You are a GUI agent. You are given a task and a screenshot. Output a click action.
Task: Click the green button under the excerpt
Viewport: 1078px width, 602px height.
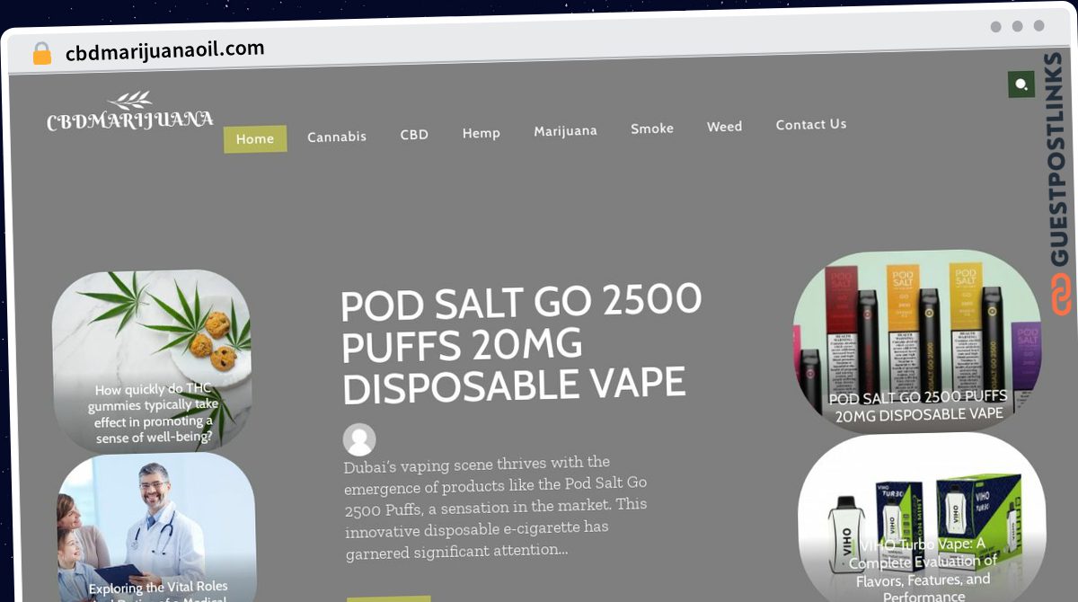coord(388,598)
